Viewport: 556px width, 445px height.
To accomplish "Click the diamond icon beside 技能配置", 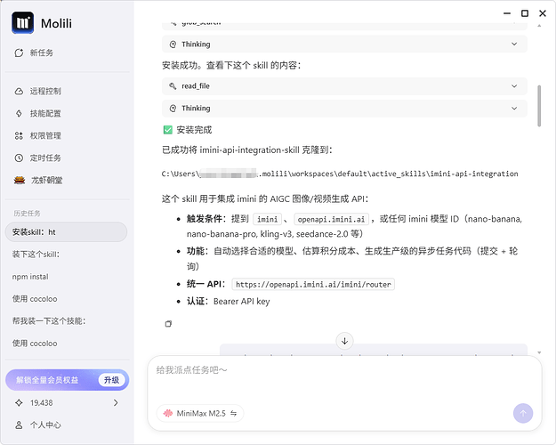I will [x=19, y=114].
